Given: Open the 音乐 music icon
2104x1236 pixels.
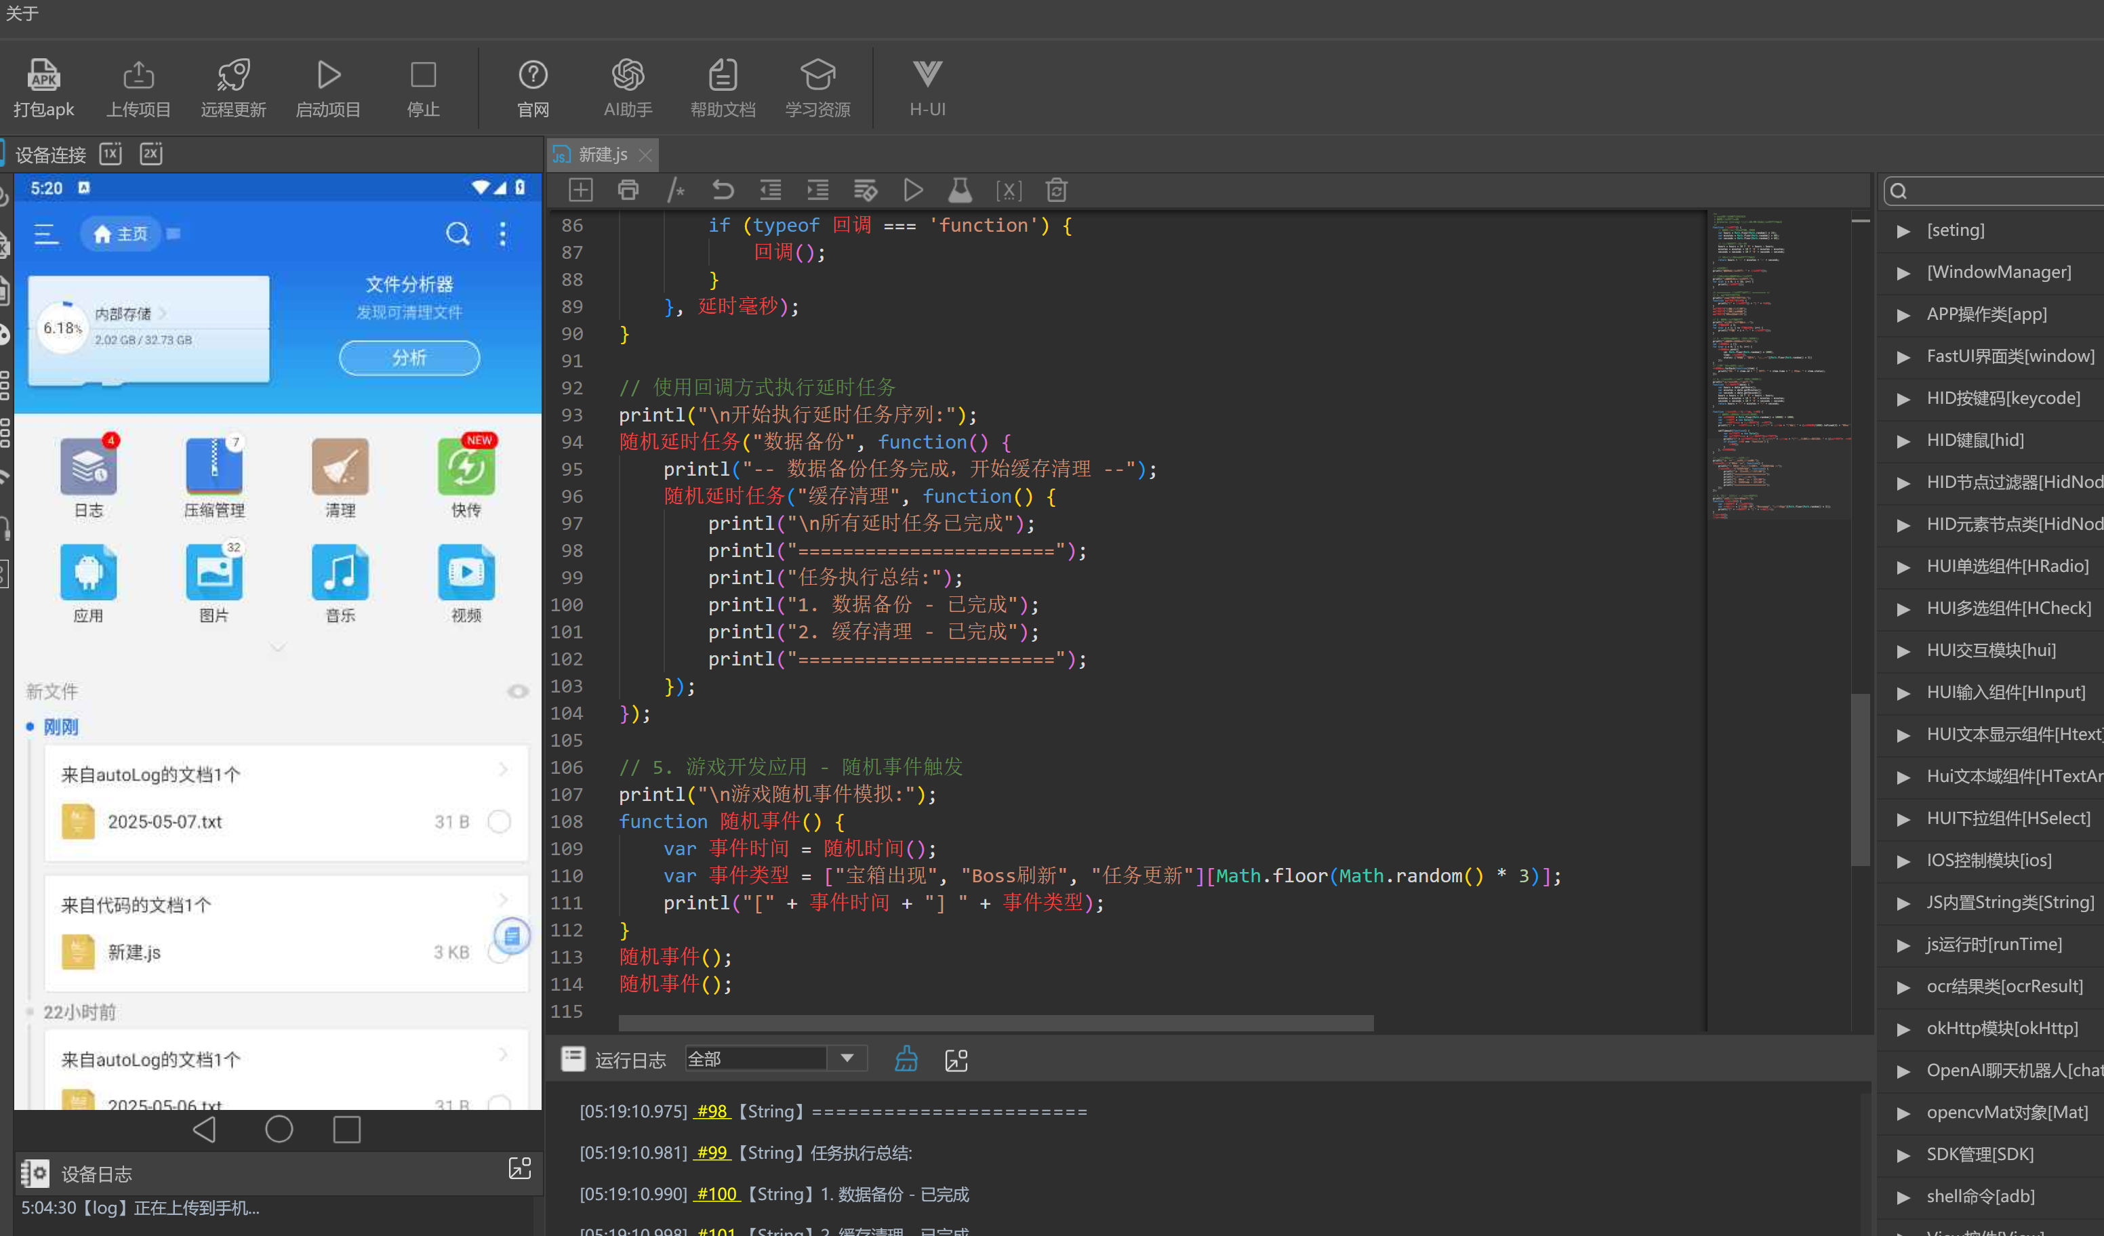Looking at the screenshot, I should click(341, 573).
